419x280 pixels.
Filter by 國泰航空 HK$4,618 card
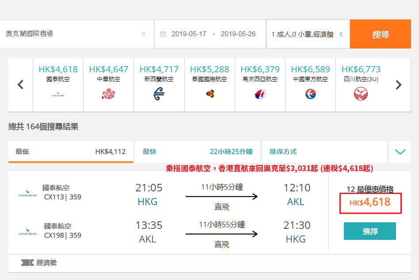(x=58, y=85)
